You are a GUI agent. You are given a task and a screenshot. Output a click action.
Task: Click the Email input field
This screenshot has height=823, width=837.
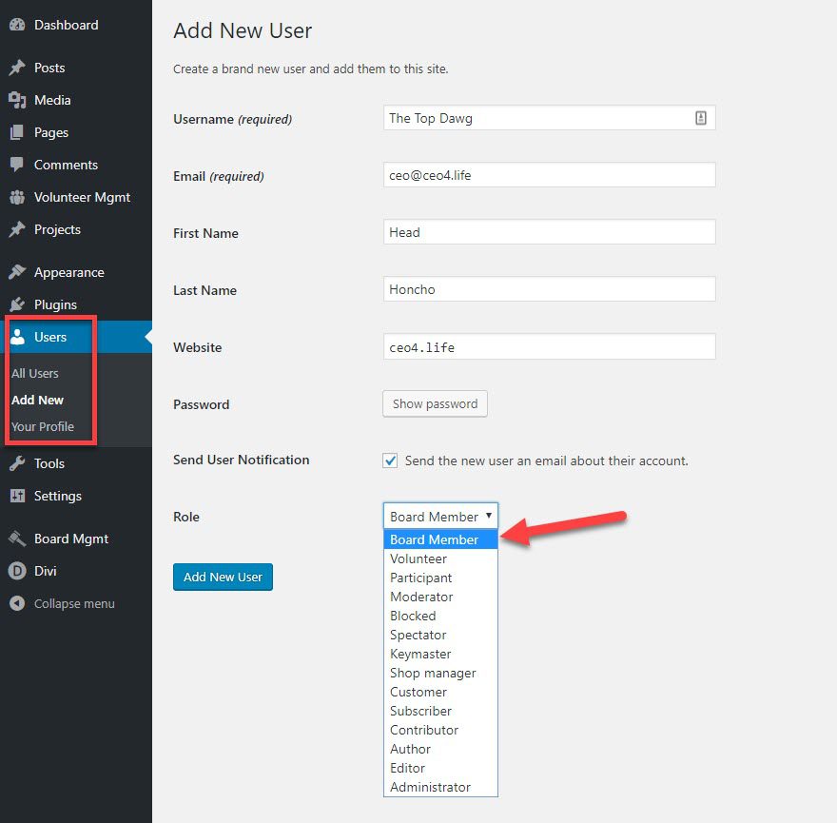[x=548, y=175]
